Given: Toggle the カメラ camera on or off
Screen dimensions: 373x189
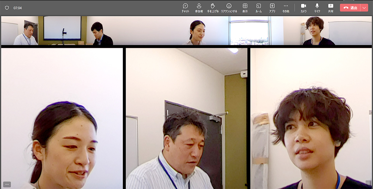Looking at the screenshot, I should pyautogui.click(x=303, y=8).
